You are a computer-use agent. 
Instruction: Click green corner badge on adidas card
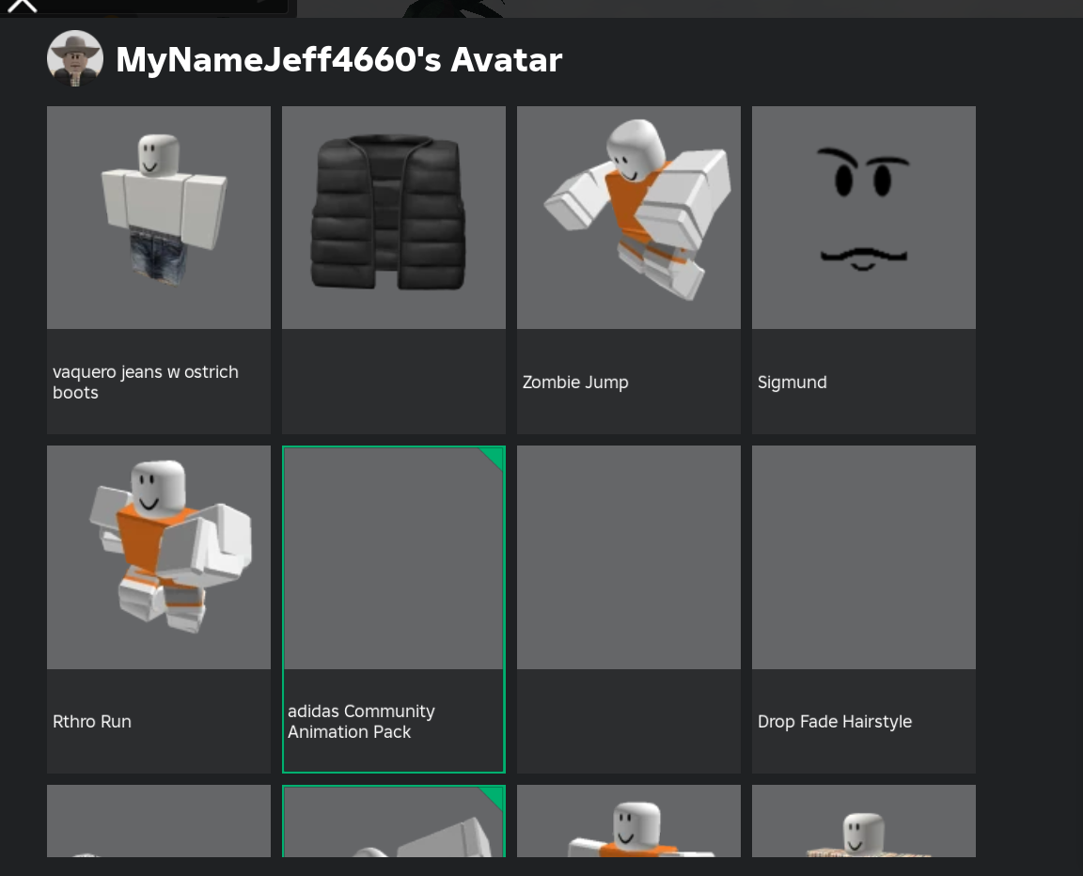point(494,456)
